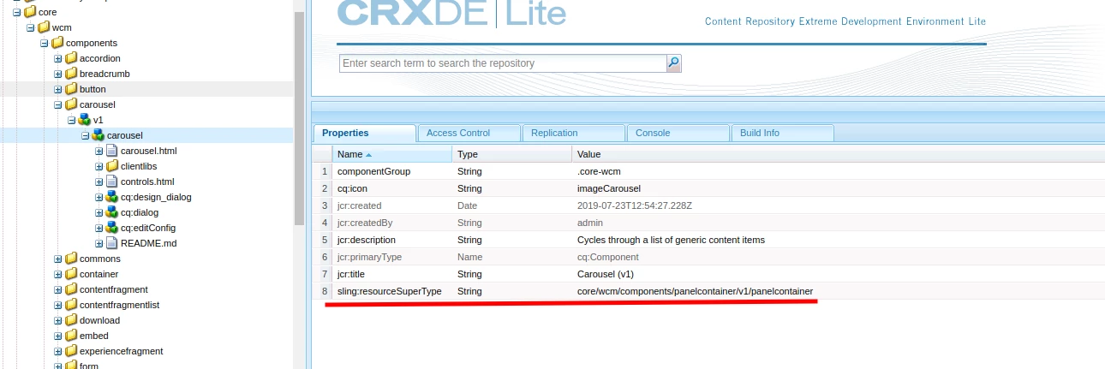Expand the clientlibs node
1105x369 pixels.
coord(99,166)
